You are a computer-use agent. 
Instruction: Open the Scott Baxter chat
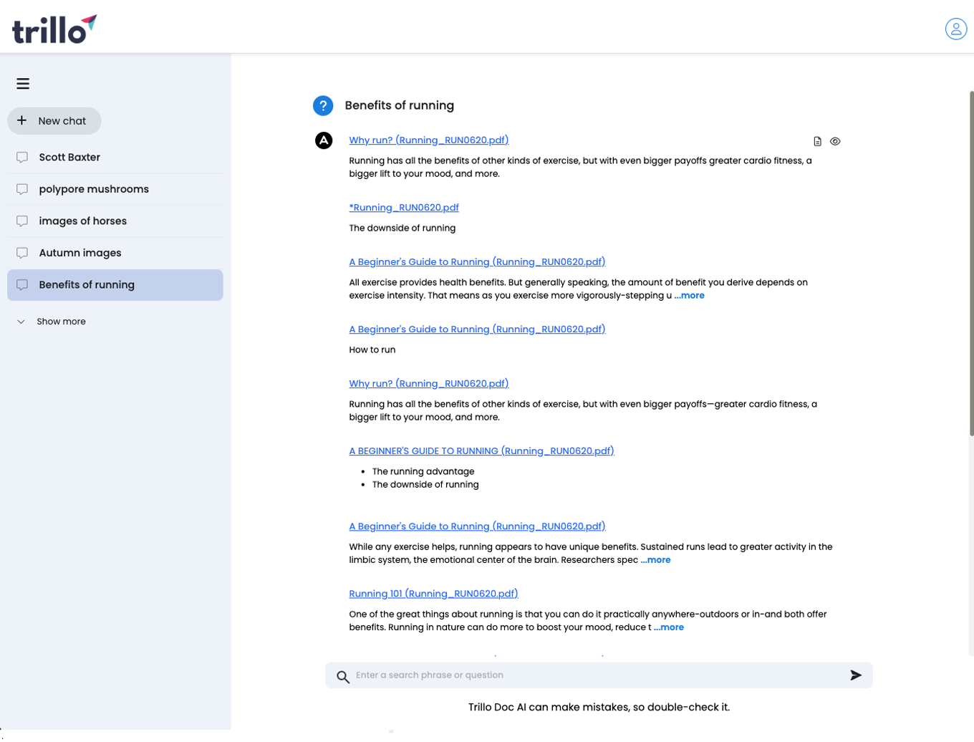(69, 158)
